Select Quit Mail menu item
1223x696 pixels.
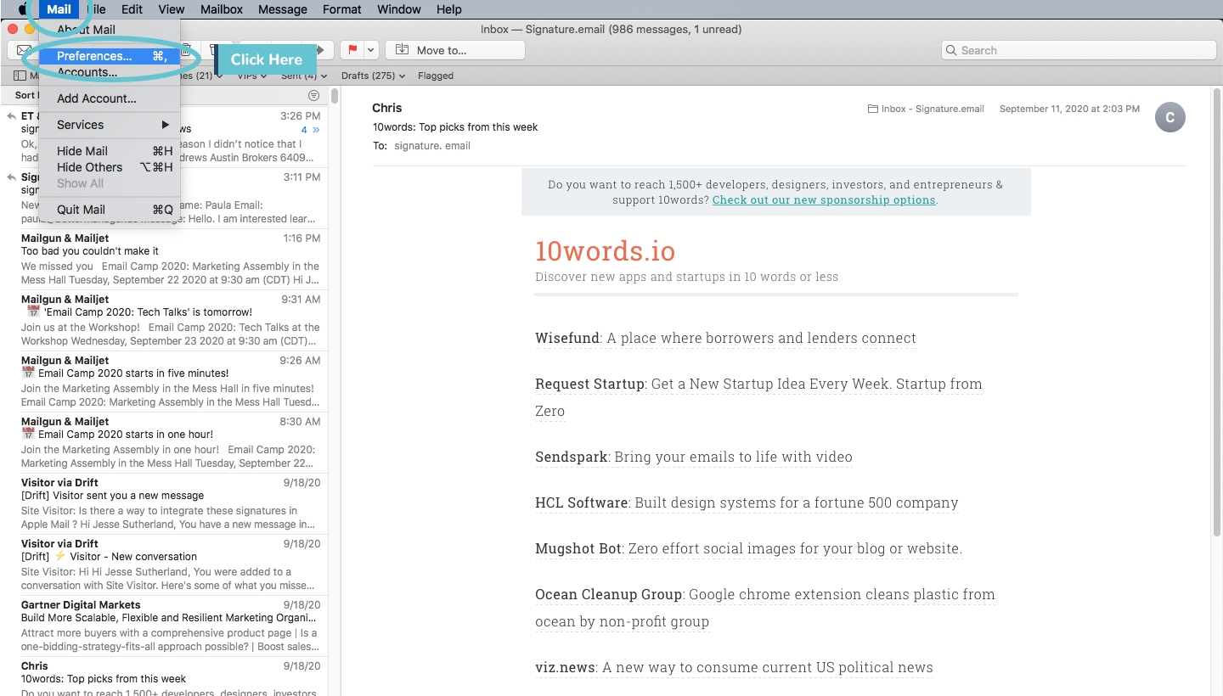(x=110, y=210)
